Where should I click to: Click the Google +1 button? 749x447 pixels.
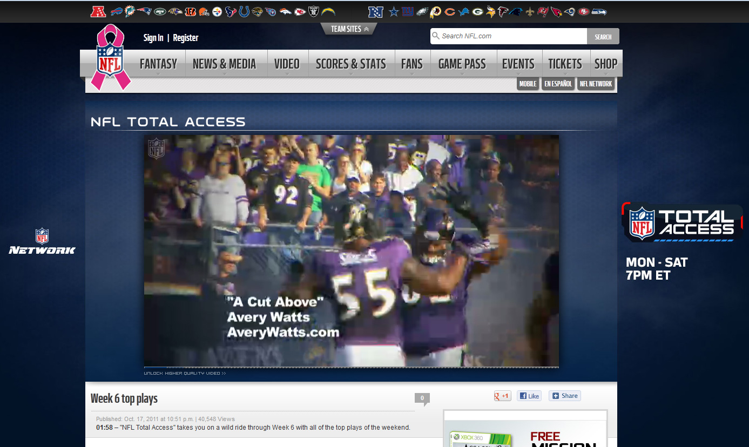tap(502, 396)
